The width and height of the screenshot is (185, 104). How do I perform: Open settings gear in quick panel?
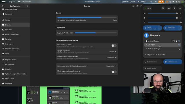click(x=169, y=8)
